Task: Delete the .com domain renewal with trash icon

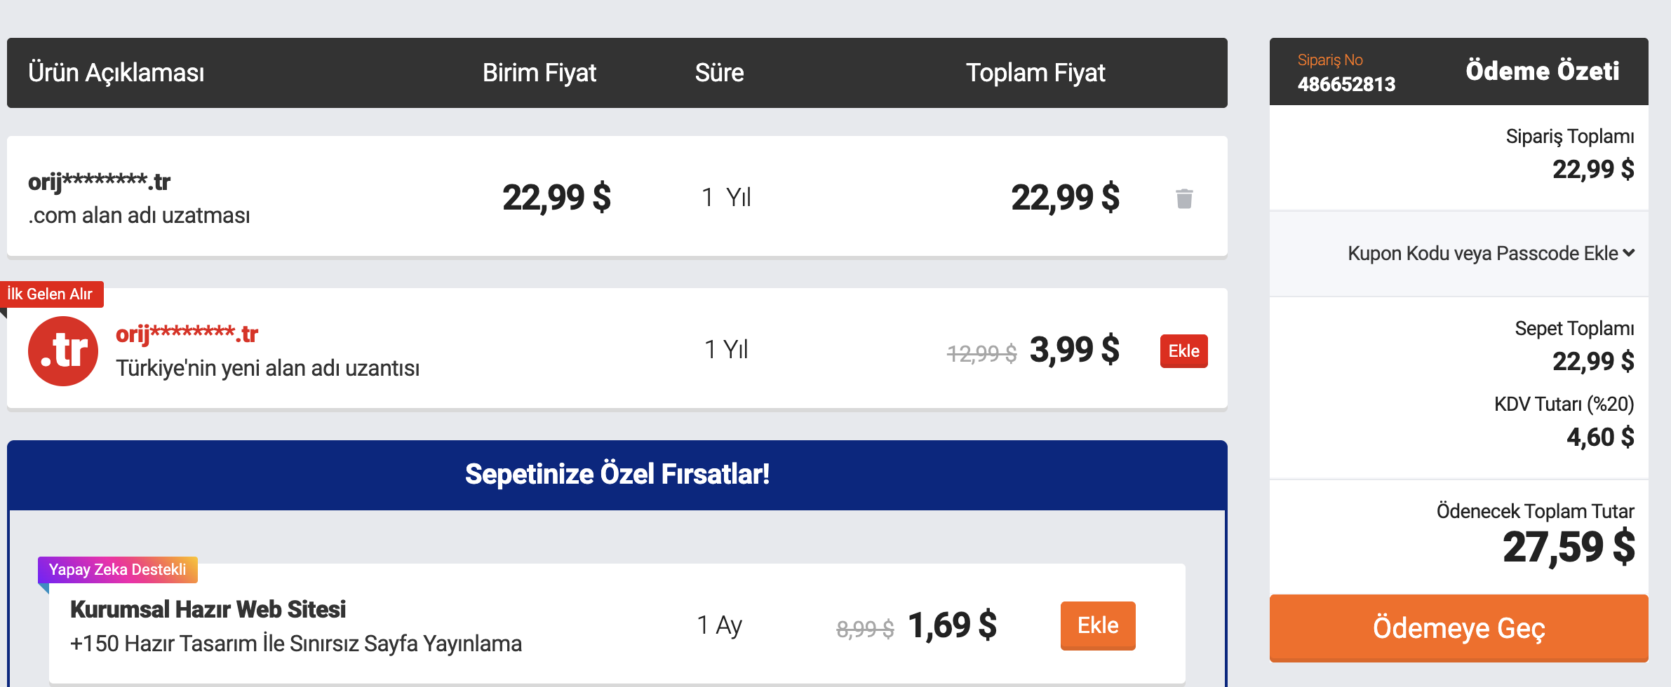Action: (x=1184, y=198)
